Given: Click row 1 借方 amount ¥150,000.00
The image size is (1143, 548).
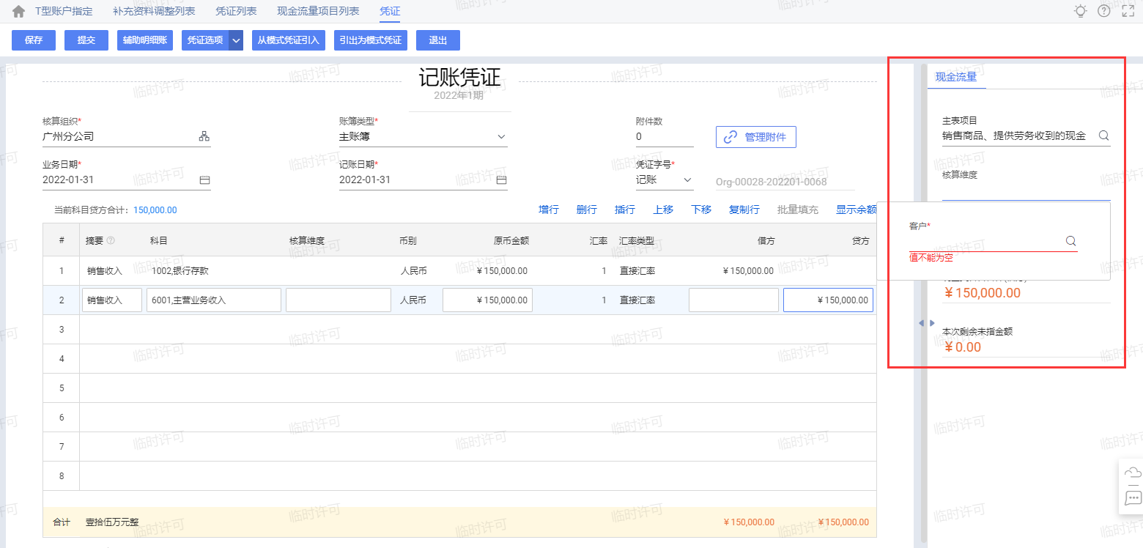Looking at the screenshot, I should [x=748, y=271].
